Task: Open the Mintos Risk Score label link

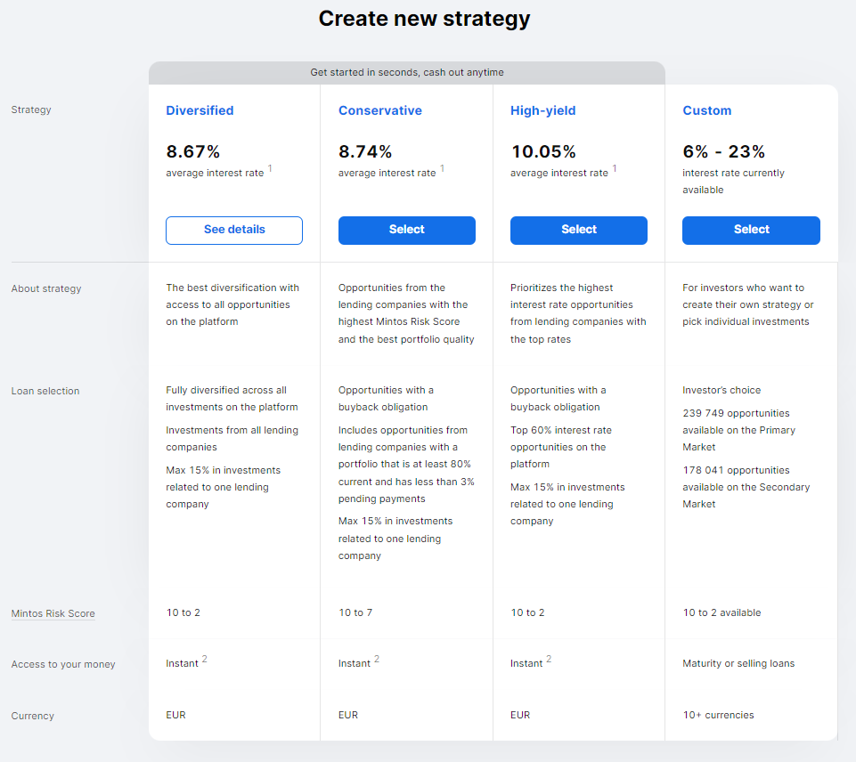Action: tap(53, 613)
